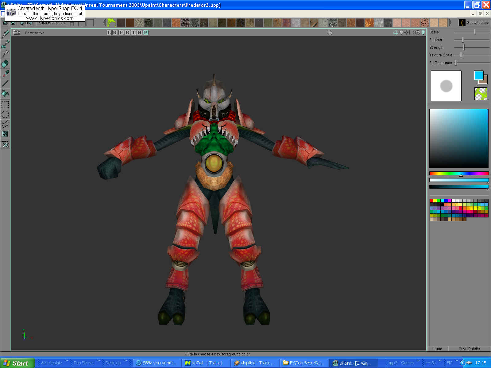Pick the Eraser tool
Viewport: 491px width, 368px height.
[6, 63]
